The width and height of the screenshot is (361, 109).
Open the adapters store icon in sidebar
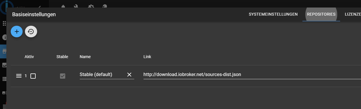(4, 51)
